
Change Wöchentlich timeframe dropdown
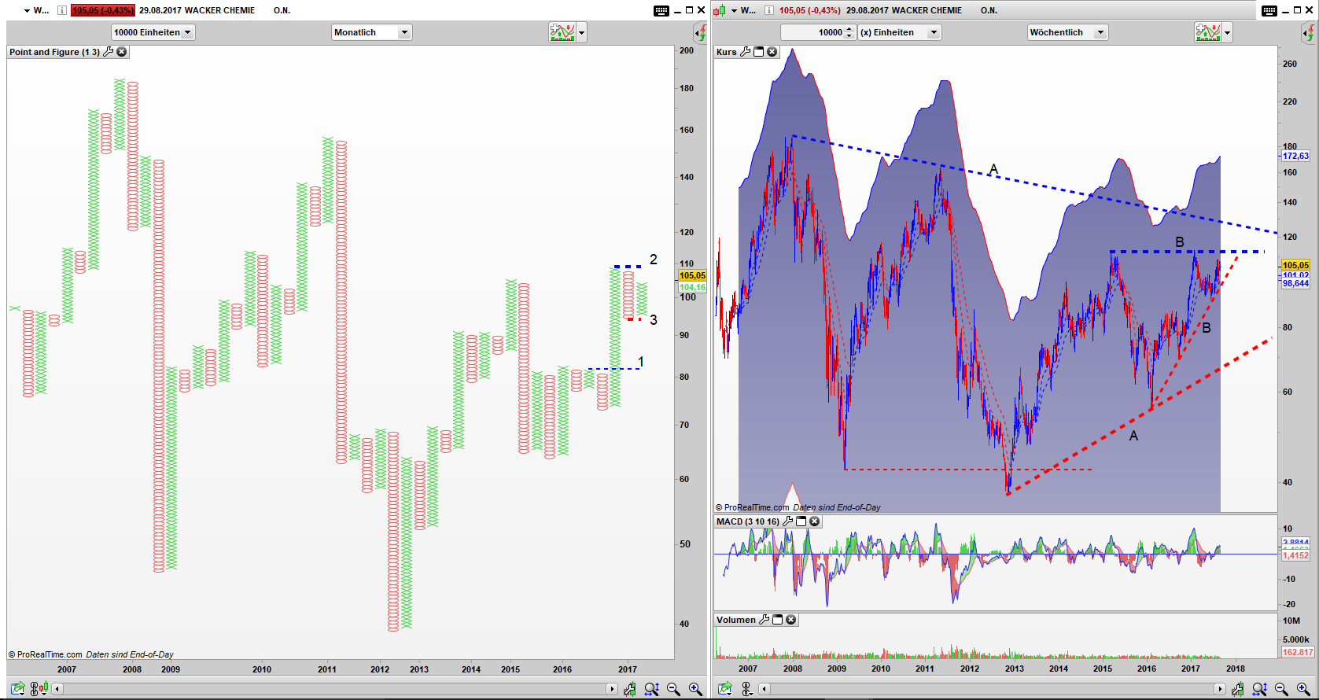pos(1067,32)
